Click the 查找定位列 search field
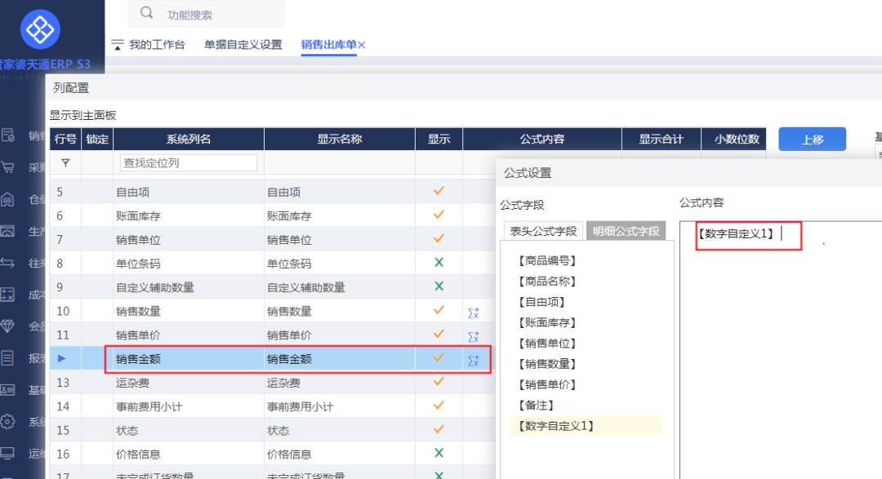 pyautogui.click(x=189, y=163)
